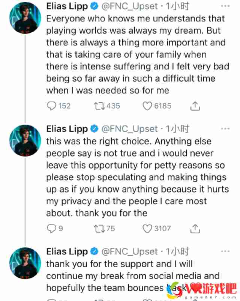Share the second tweet about right choice
This screenshot has width=240, height=301.
coord(195,229)
